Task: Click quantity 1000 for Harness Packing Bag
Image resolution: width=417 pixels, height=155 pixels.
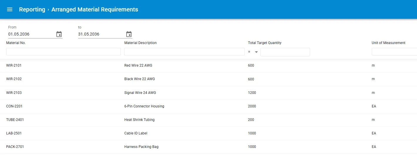Action: pyautogui.click(x=252, y=147)
